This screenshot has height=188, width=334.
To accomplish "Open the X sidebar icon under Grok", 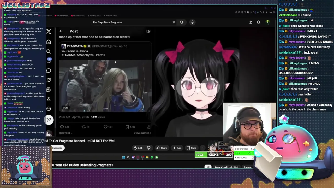I will (49, 90).
